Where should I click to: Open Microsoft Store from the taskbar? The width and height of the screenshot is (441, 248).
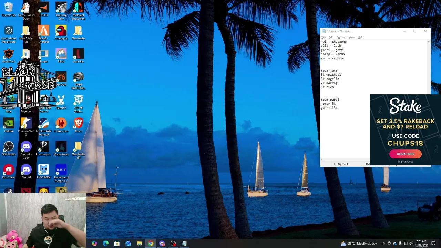(x=117, y=244)
